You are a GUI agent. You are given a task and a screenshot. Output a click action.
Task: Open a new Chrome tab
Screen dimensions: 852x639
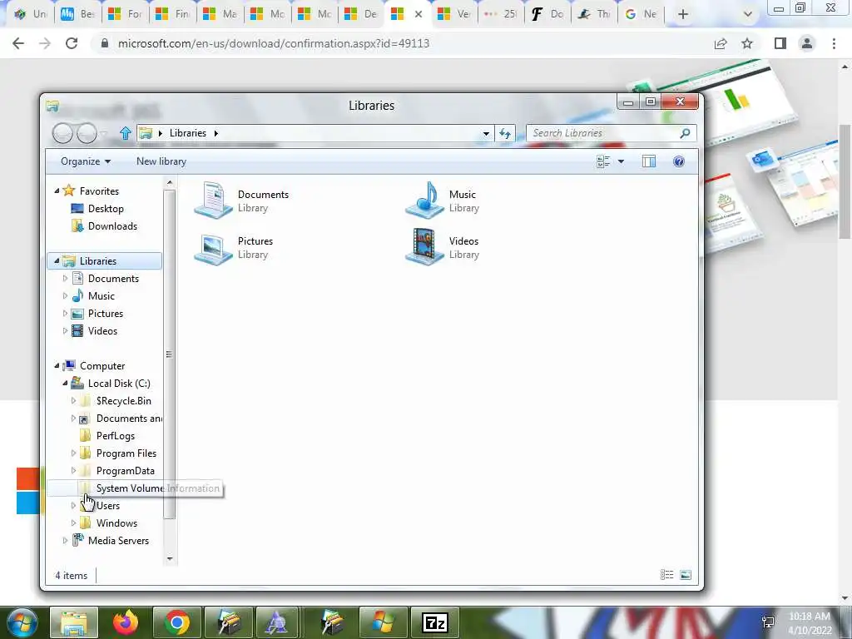click(683, 14)
